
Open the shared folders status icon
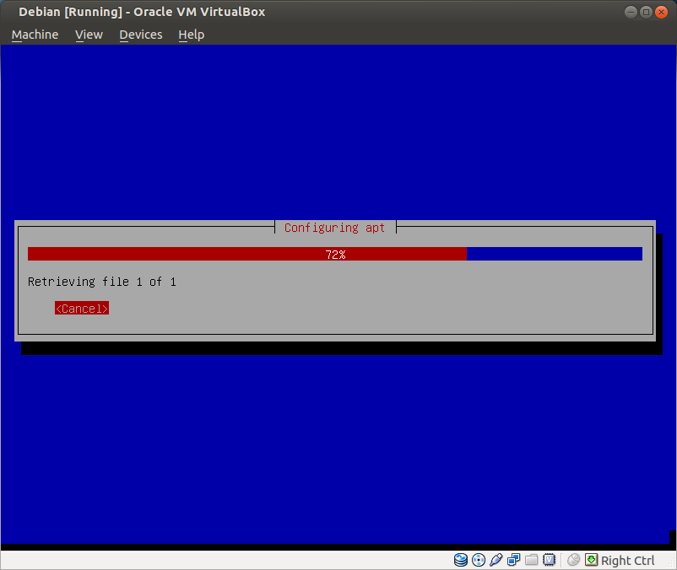[531, 560]
